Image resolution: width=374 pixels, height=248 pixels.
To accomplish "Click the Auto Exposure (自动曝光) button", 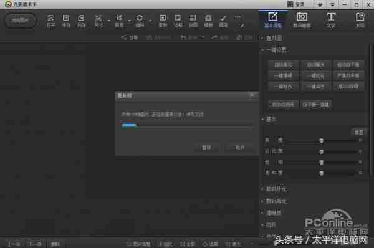I will [315, 65].
